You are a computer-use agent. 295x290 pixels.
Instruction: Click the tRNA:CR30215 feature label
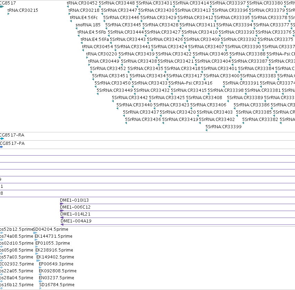23,10
